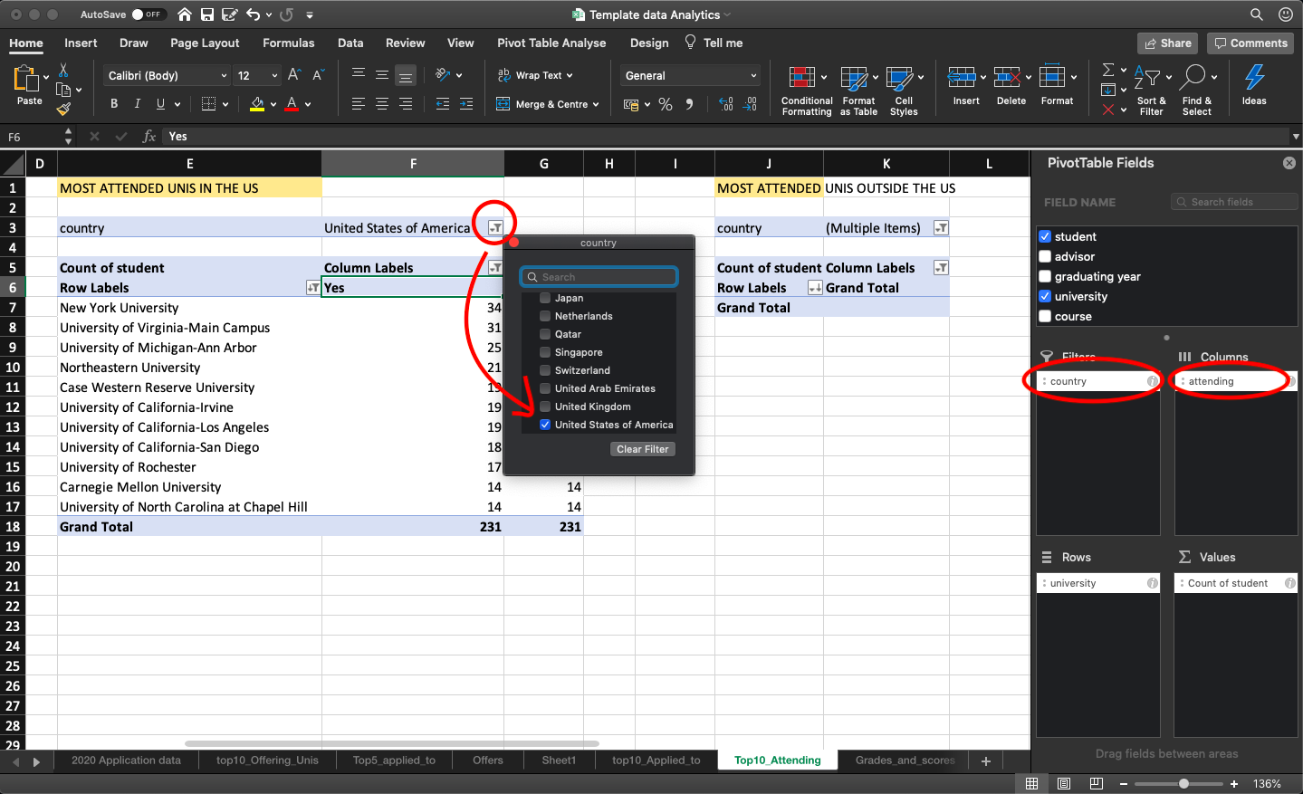The width and height of the screenshot is (1303, 794).
Task: Open the Insert ribbon tab
Action: tap(81, 43)
